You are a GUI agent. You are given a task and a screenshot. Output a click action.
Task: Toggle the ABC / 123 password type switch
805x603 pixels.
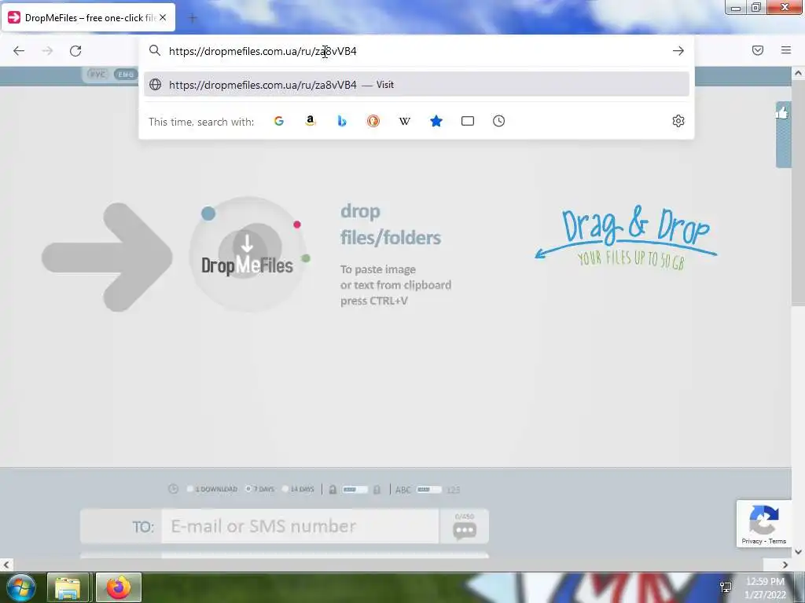[429, 490]
